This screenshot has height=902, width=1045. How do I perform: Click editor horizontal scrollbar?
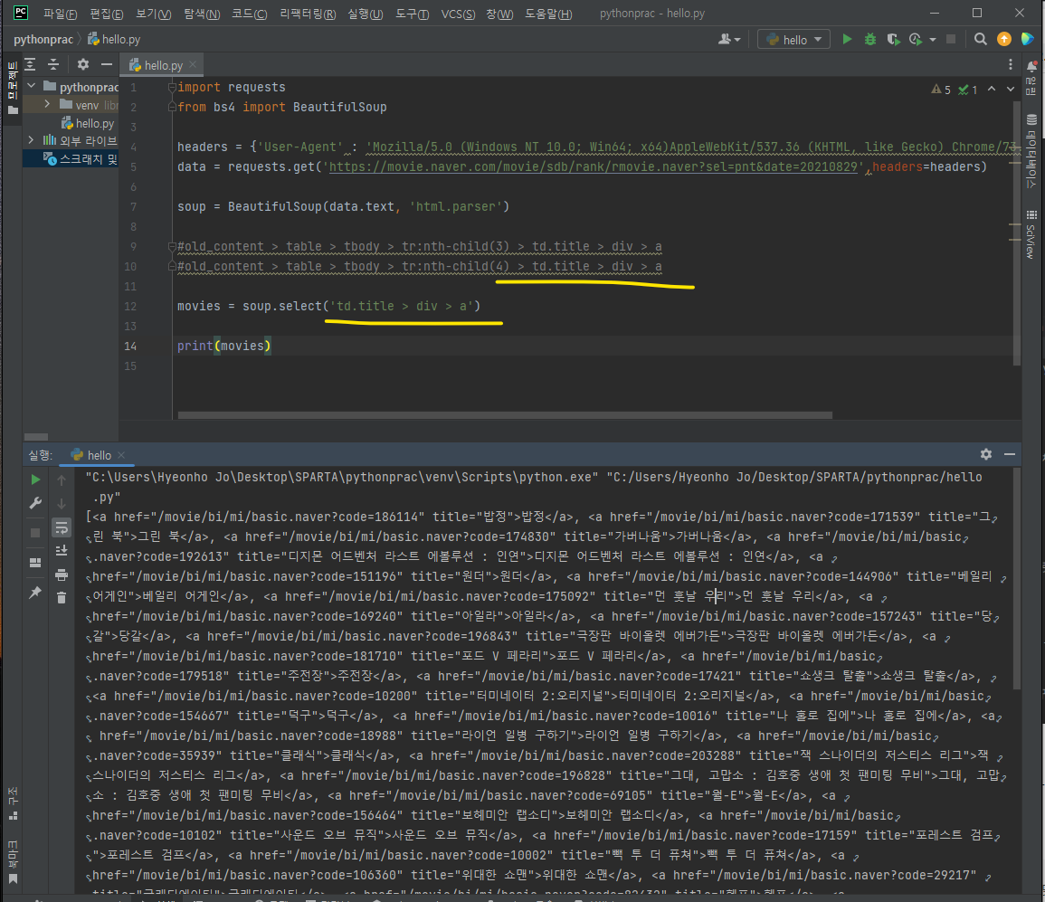[x=505, y=414]
